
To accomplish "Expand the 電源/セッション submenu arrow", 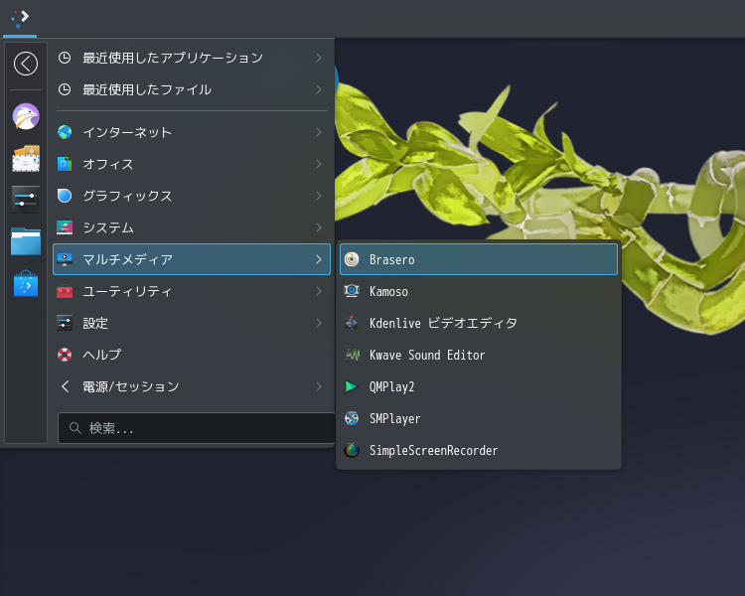I will pos(319,386).
